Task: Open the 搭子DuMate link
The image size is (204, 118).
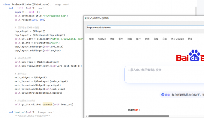Action: click(177, 39)
